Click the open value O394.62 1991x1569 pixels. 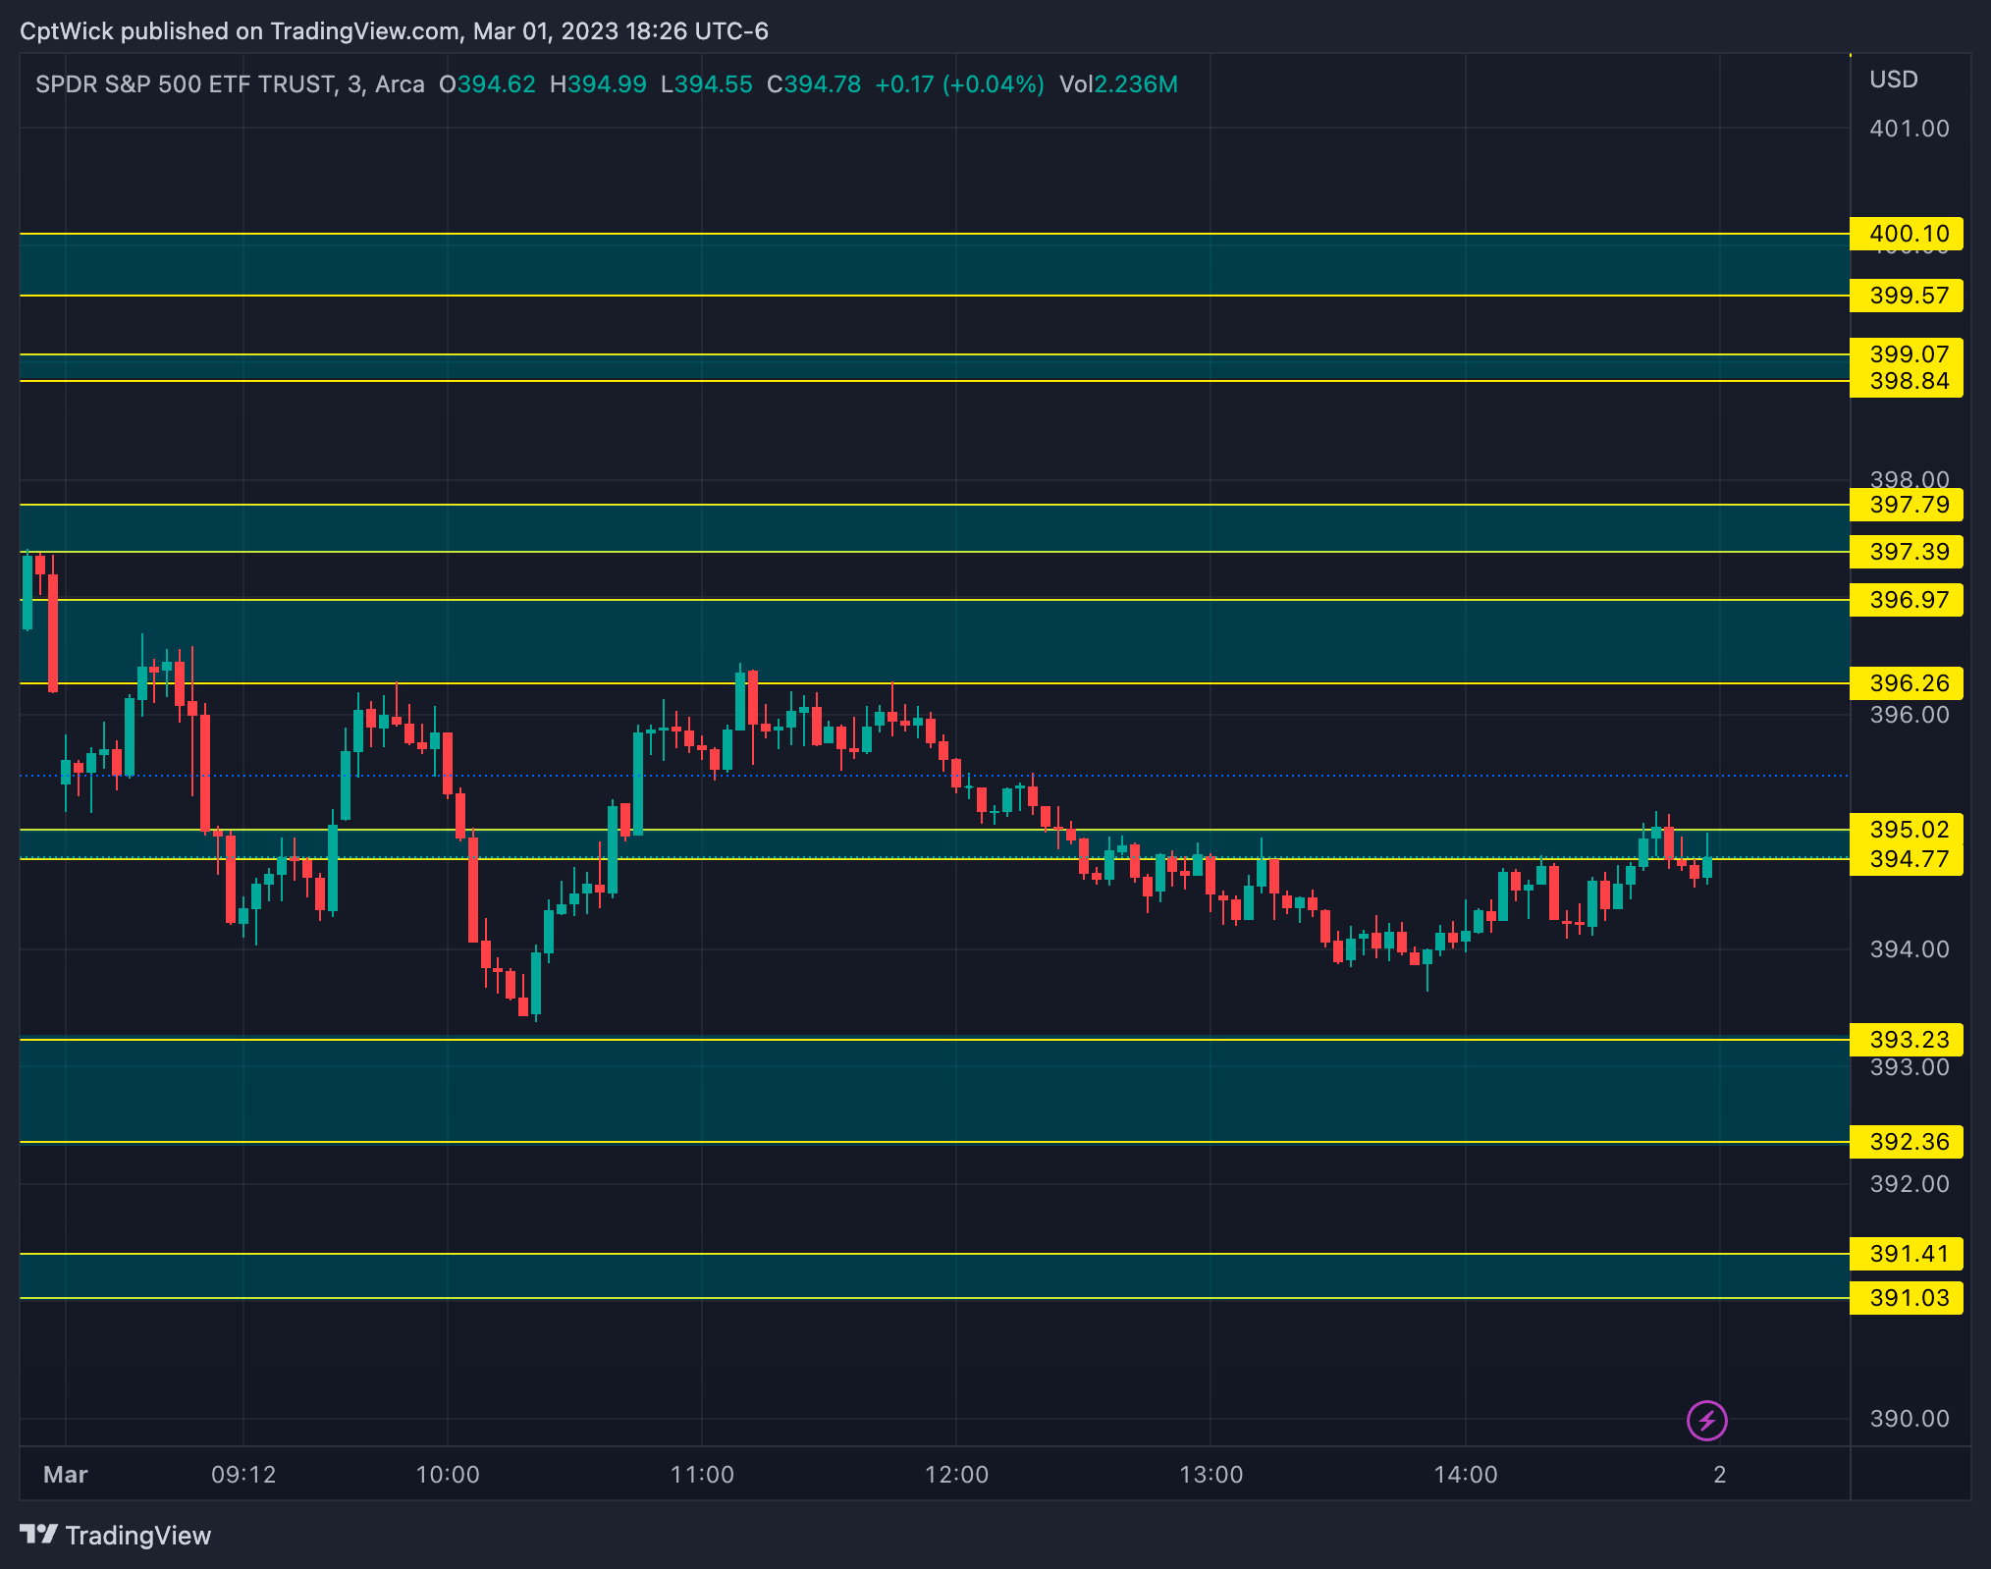point(487,84)
